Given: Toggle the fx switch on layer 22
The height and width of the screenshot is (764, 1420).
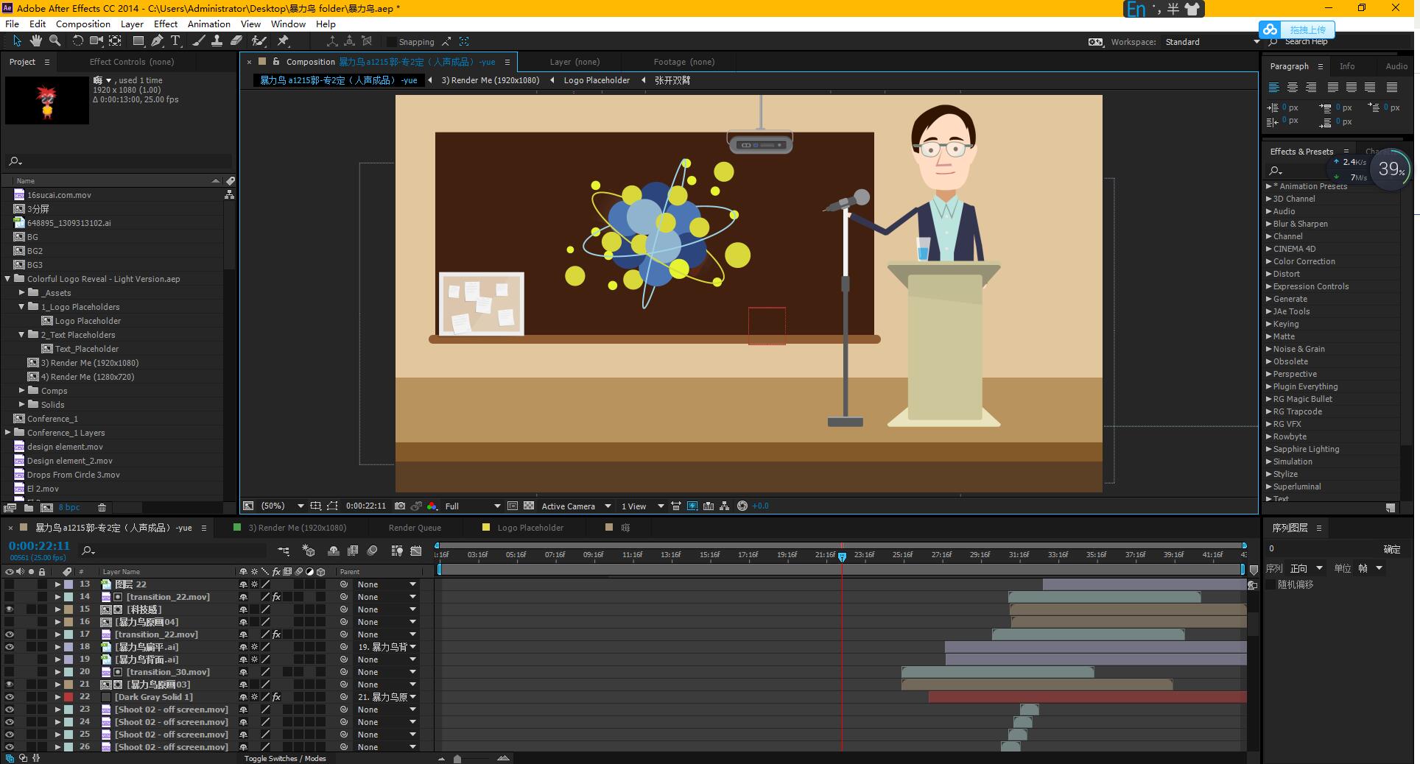Looking at the screenshot, I should tap(276, 697).
